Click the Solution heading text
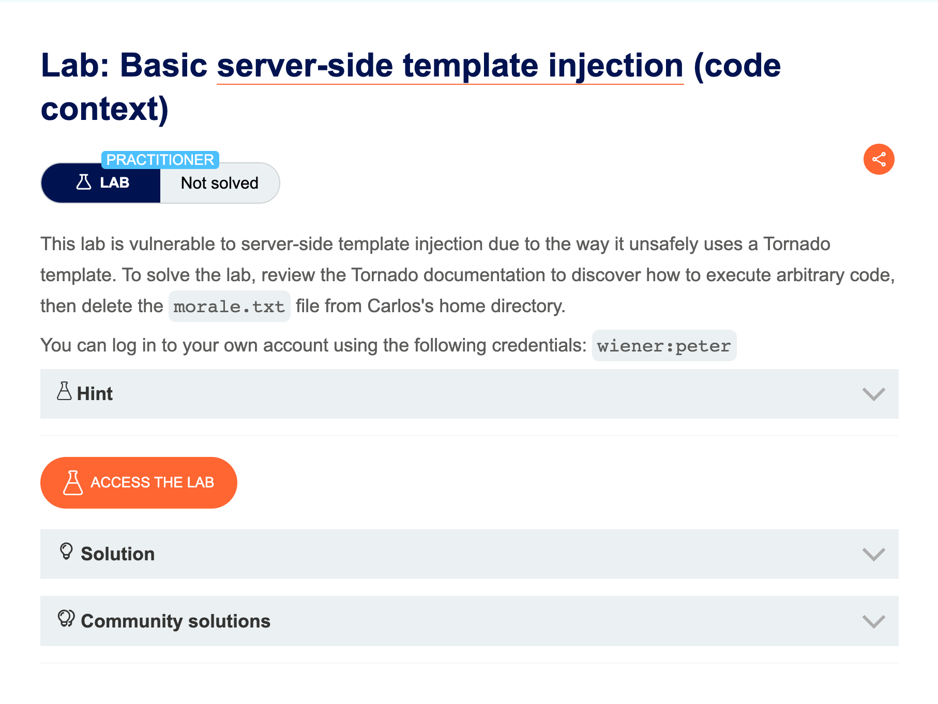Screen dimensions: 938x704 118,554
